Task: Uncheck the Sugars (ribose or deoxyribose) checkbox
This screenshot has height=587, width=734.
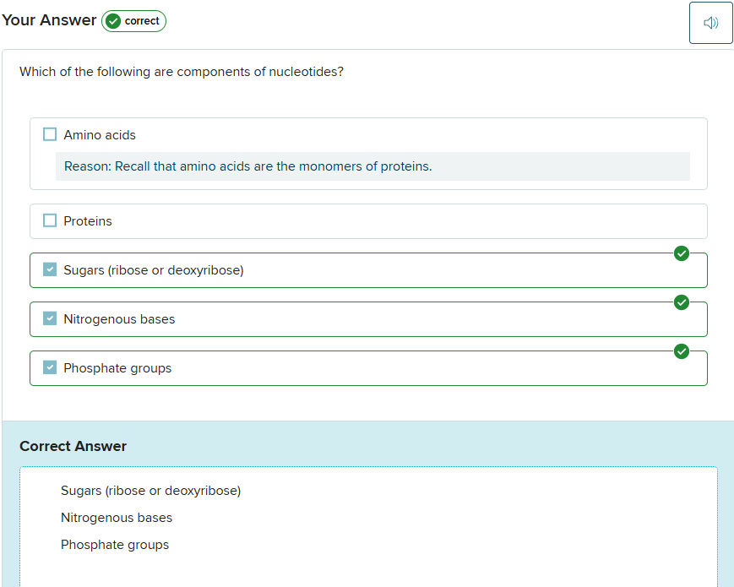Action: point(50,269)
